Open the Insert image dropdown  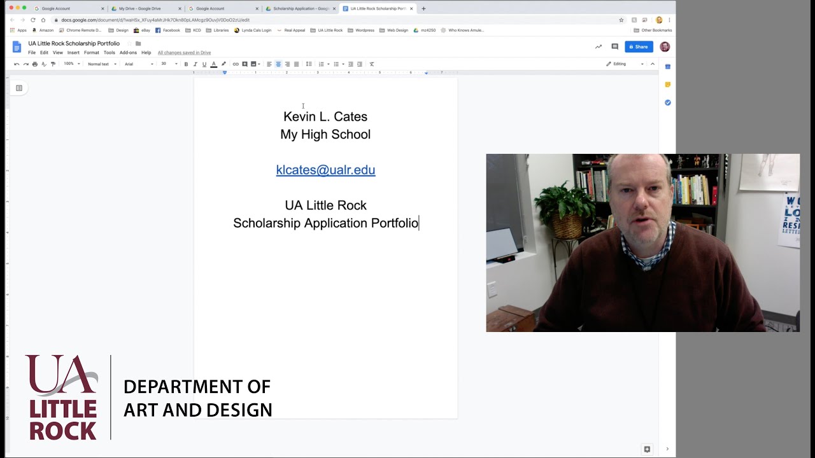tap(255, 64)
